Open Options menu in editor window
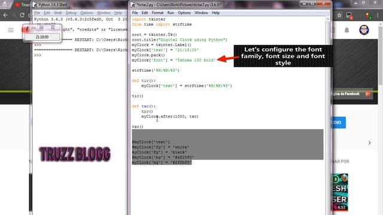The height and width of the screenshot is (215, 383). click(184, 13)
